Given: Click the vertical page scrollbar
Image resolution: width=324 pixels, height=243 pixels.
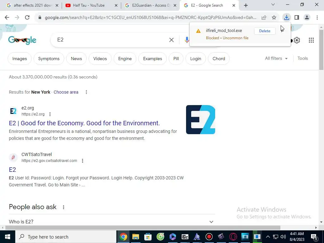Looking at the screenshot, I should click(x=321, y=50).
